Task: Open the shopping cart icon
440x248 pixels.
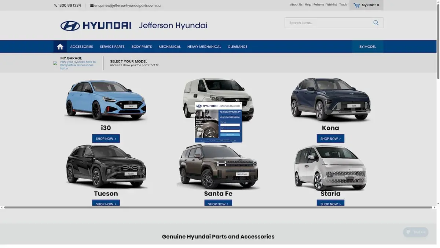Action: pyautogui.click(x=356, y=5)
